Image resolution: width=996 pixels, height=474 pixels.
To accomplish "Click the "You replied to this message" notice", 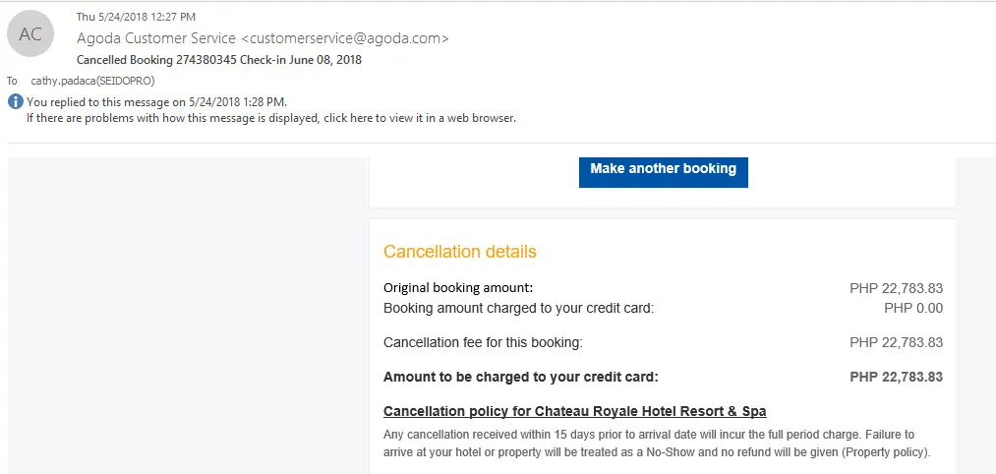I will (157, 102).
